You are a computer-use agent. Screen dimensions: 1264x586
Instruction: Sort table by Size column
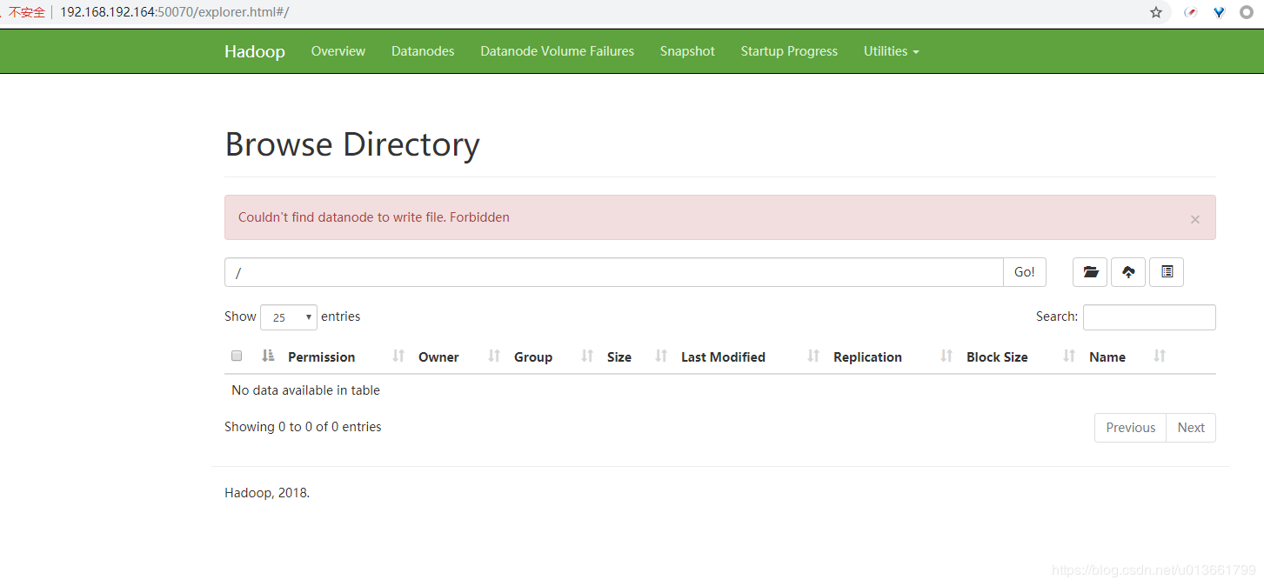(x=619, y=357)
